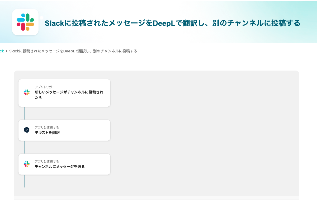Click アプリと連携する label above テキストを翻訳
Image resolution: width=317 pixels, height=208 pixels.
pyautogui.click(x=47, y=127)
